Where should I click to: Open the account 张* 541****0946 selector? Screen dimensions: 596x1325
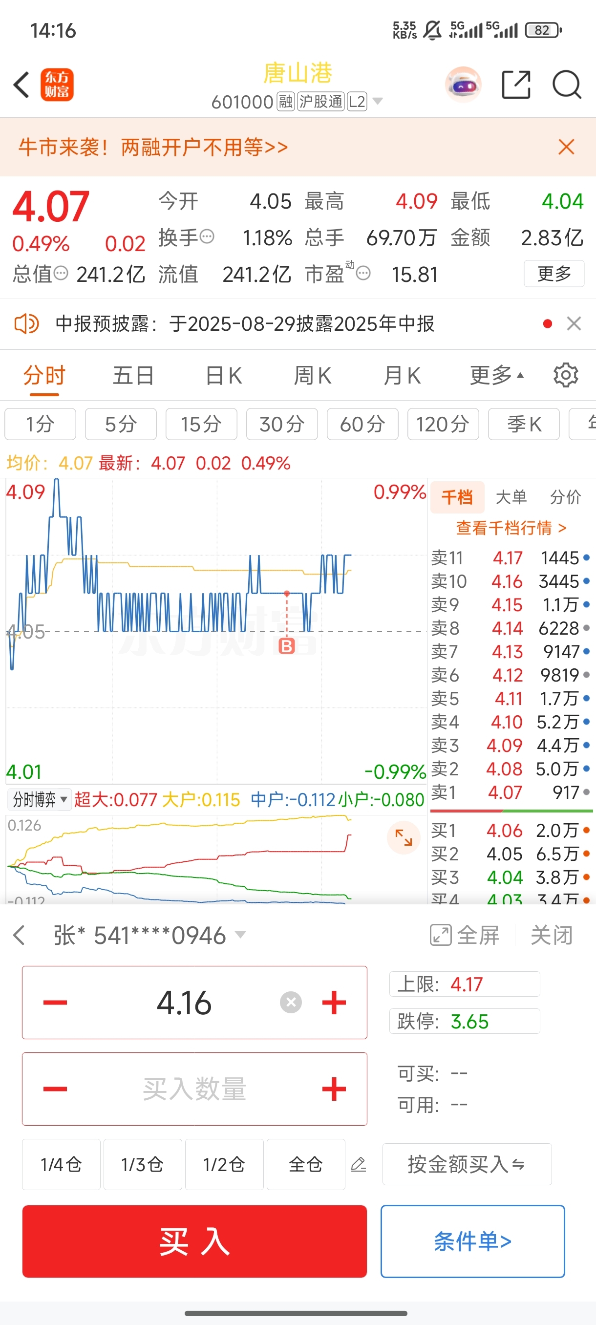149,935
